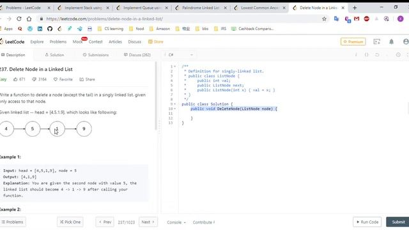The width and height of the screenshot is (409, 230).
Task: Open the editor settings circular icon
Action: [398, 55]
